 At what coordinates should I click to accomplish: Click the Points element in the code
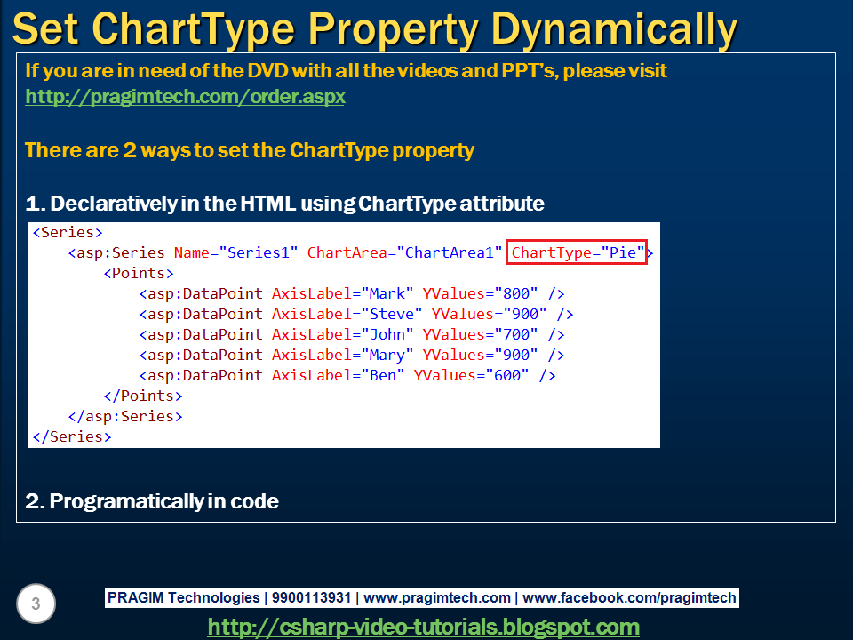pos(138,273)
